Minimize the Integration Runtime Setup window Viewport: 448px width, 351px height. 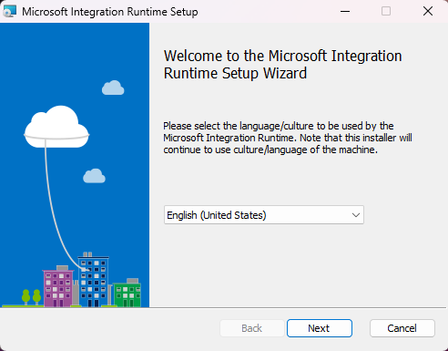click(345, 12)
